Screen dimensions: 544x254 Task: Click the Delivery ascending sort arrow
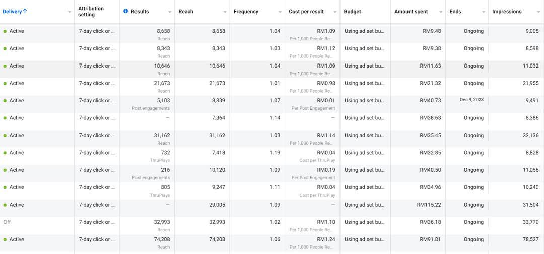[x=25, y=11]
